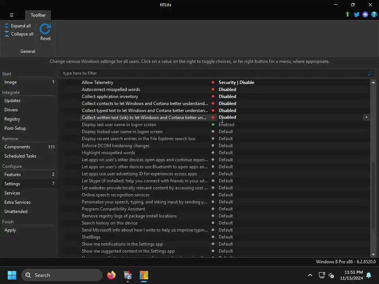Toggle the Allow Telemetry value

(237, 82)
